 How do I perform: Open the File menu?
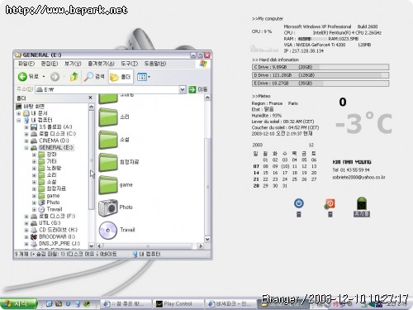pos(26,64)
